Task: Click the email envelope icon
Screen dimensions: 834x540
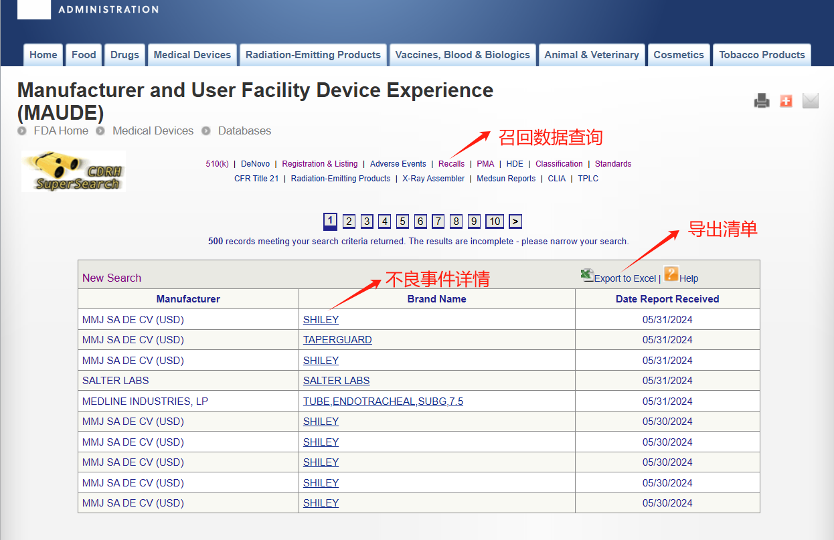Action: [811, 101]
